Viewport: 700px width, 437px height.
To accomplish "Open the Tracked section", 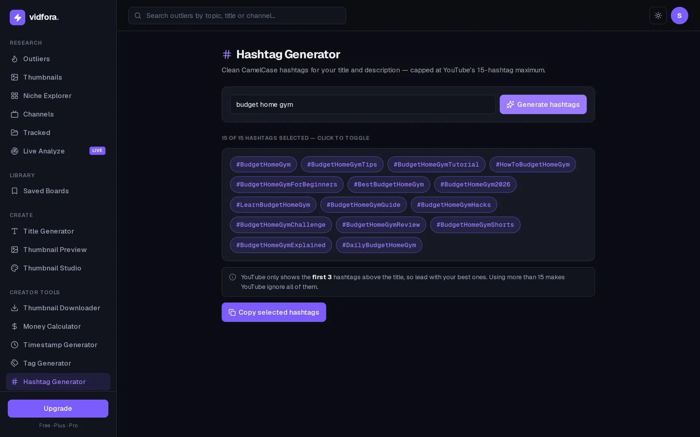I will tap(58, 133).
